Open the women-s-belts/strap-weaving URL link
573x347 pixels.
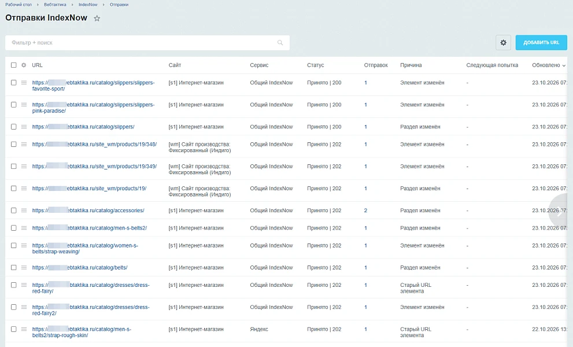pyautogui.click(x=85, y=249)
